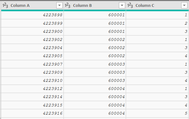
Task: Click Column C cell in row 4223898
Action: pyautogui.click(x=157, y=15)
